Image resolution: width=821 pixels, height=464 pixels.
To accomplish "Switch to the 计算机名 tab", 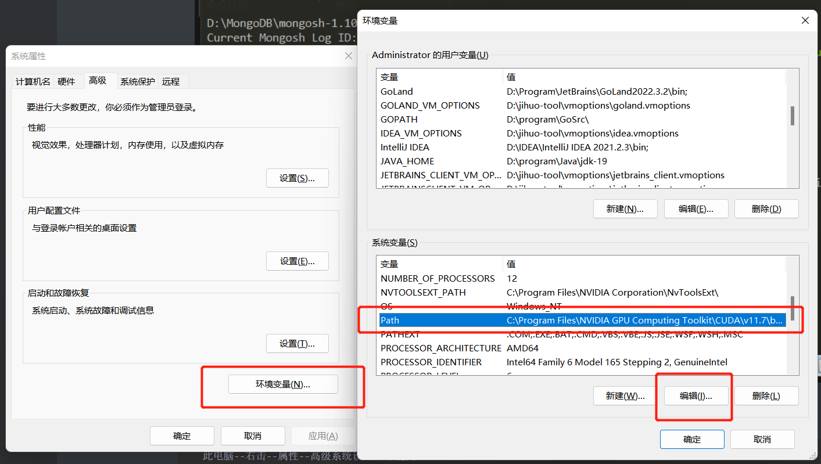I will tap(33, 82).
